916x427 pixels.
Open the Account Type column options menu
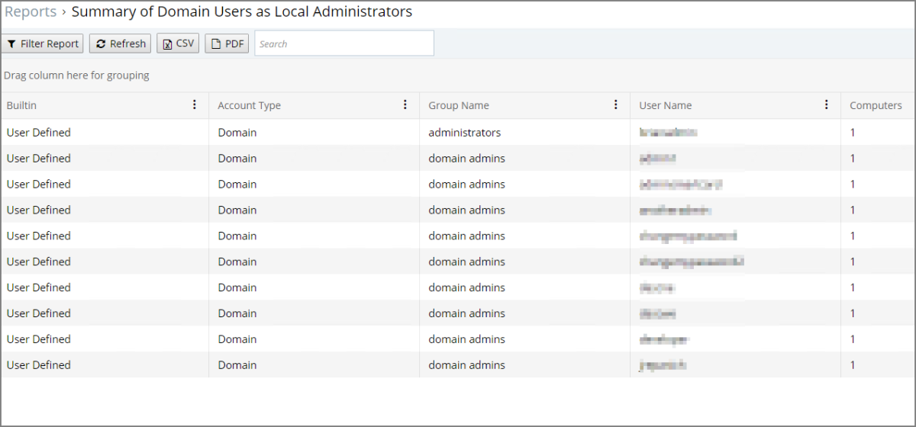point(405,105)
